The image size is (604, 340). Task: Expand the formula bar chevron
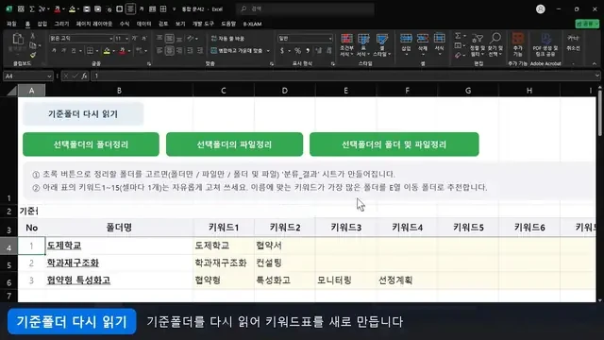(x=597, y=76)
